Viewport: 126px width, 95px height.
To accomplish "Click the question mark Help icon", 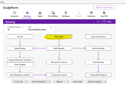I will (x=104, y=22).
